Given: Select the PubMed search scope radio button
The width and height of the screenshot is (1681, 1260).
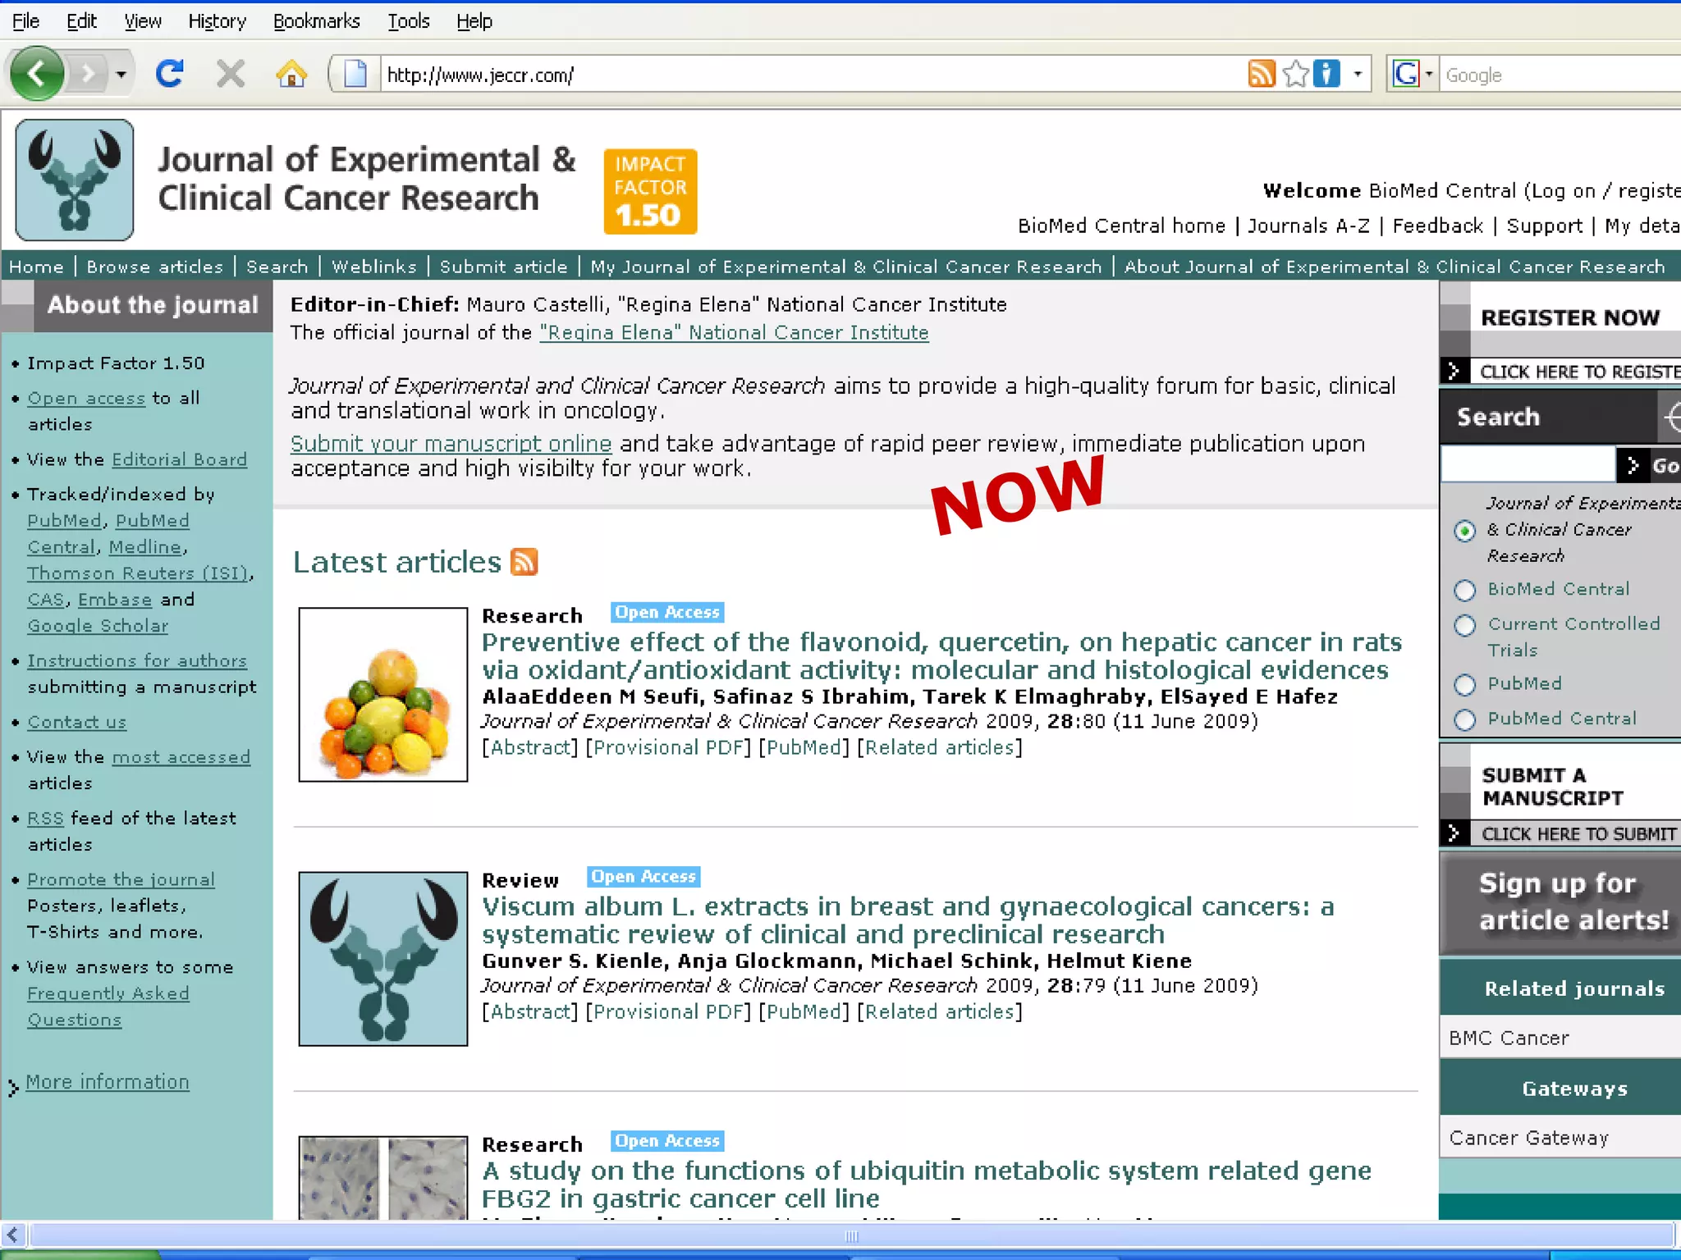Looking at the screenshot, I should [1464, 684].
